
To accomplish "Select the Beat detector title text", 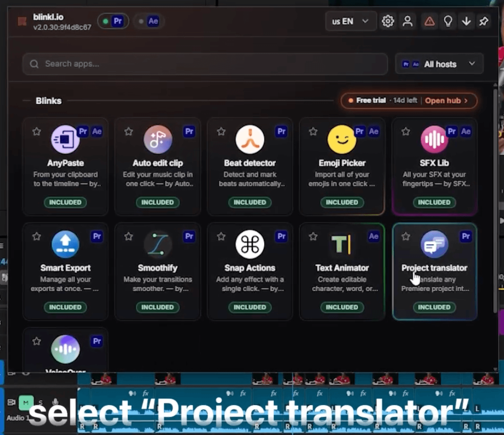I will point(250,163).
